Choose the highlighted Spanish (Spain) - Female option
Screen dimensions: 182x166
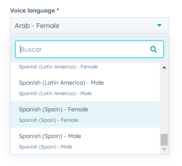click(x=85, y=114)
